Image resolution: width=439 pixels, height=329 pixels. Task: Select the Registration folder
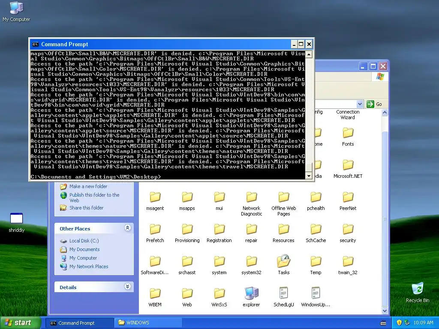point(219,233)
